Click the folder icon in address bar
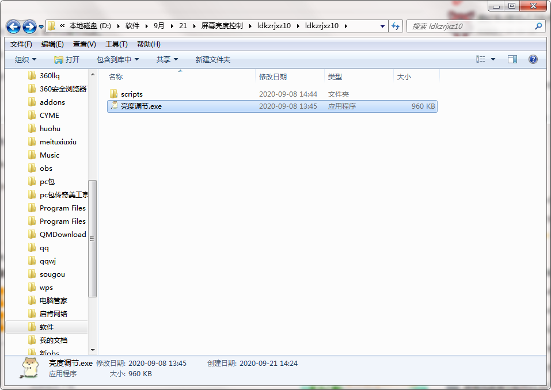551x390 pixels. coord(52,26)
